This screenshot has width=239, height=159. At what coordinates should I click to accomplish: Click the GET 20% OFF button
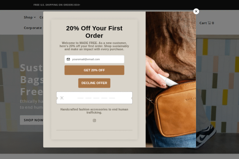(x=94, y=70)
